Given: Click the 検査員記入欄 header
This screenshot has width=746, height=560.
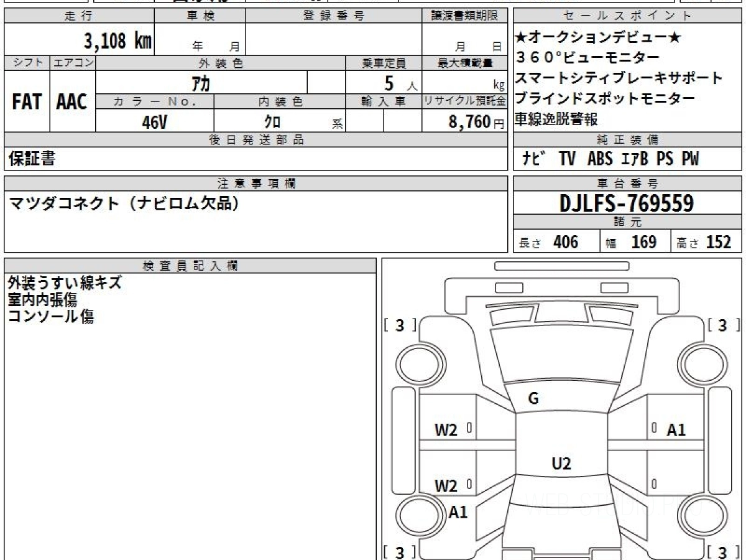Looking at the screenshot, I should tap(190, 266).
